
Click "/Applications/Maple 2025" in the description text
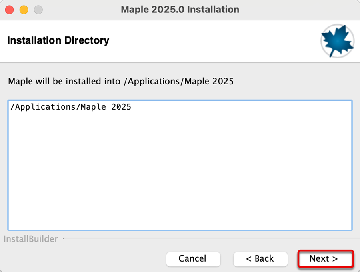click(x=179, y=81)
